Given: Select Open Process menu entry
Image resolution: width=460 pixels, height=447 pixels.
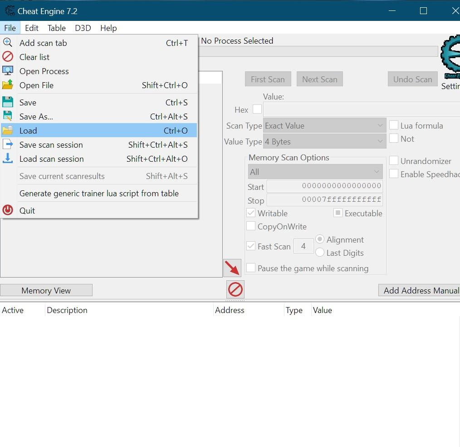Looking at the screenshot, I should pos(99,71).
